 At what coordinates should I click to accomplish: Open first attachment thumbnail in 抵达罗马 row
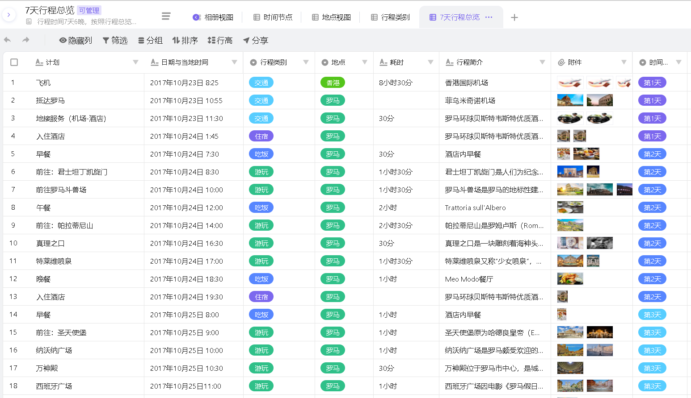(x=570, y=100)
